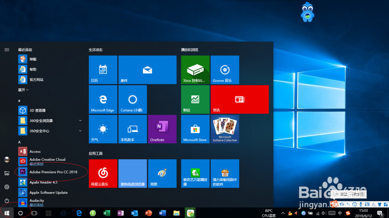Image resolution: width=389 pixels, height=218 pixels.
Task: Toggle the 中 Chinese input mode indicator
Action: [340, 213]
